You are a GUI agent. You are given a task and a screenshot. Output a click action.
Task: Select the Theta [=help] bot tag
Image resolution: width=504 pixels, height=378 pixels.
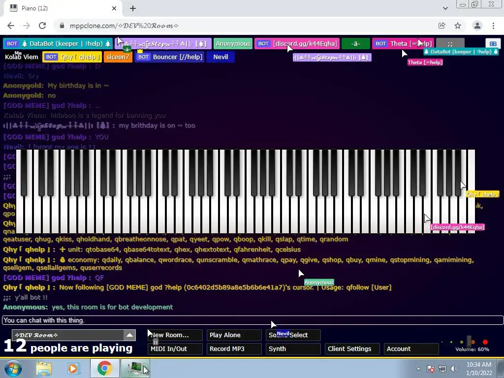[404, 44]
